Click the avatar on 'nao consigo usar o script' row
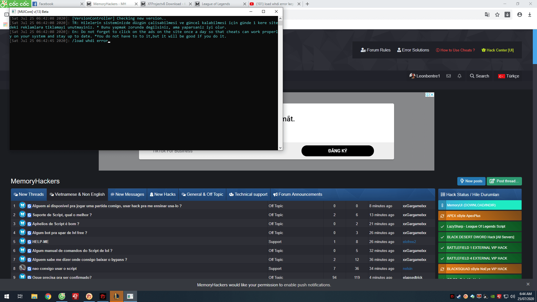The width and height of the screenshot is (537, 302). (x=22, y=268)
